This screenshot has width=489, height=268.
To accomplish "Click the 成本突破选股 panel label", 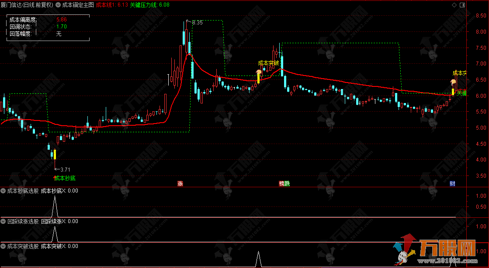I will tap(23, 246).
